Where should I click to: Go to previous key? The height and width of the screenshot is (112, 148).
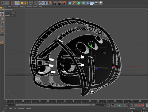click(x=113, y=105)
